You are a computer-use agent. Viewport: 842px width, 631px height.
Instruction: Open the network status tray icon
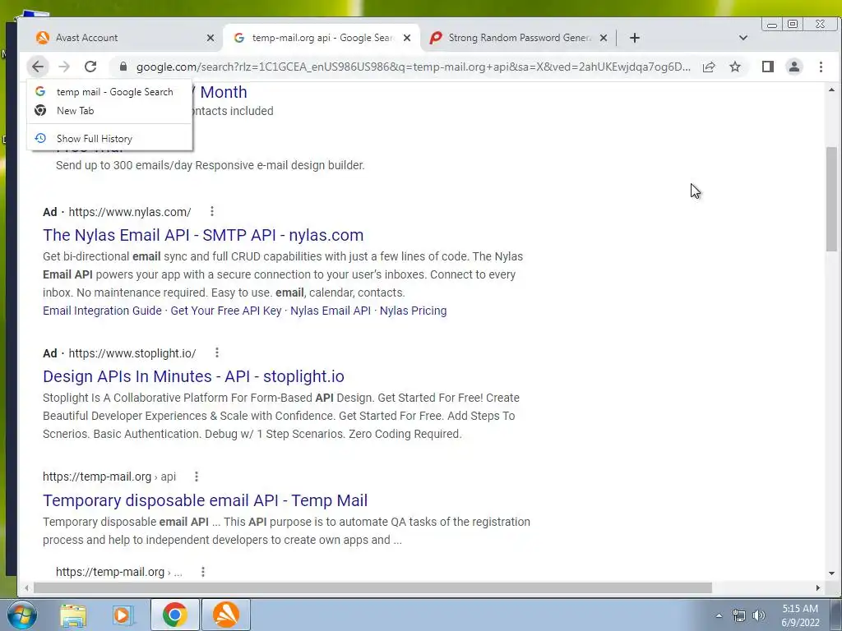point(739,615)
